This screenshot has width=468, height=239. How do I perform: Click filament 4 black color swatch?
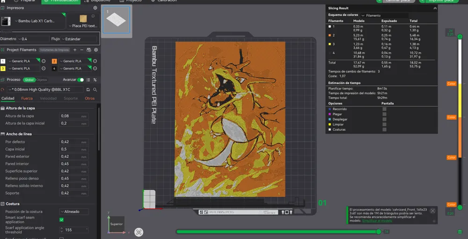point(54,69)
